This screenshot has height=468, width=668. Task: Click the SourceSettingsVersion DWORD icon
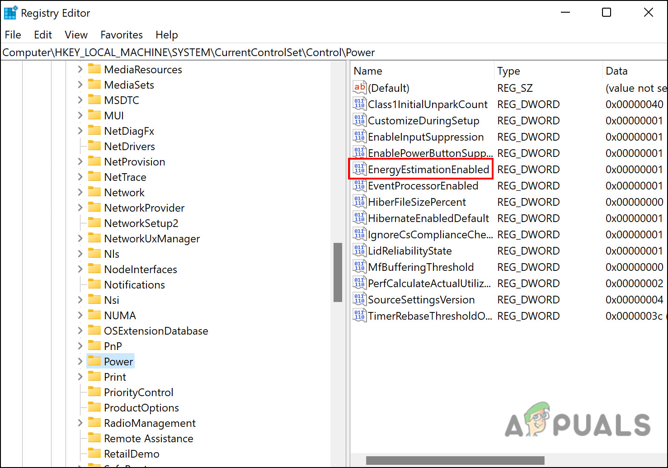point(360,299)
